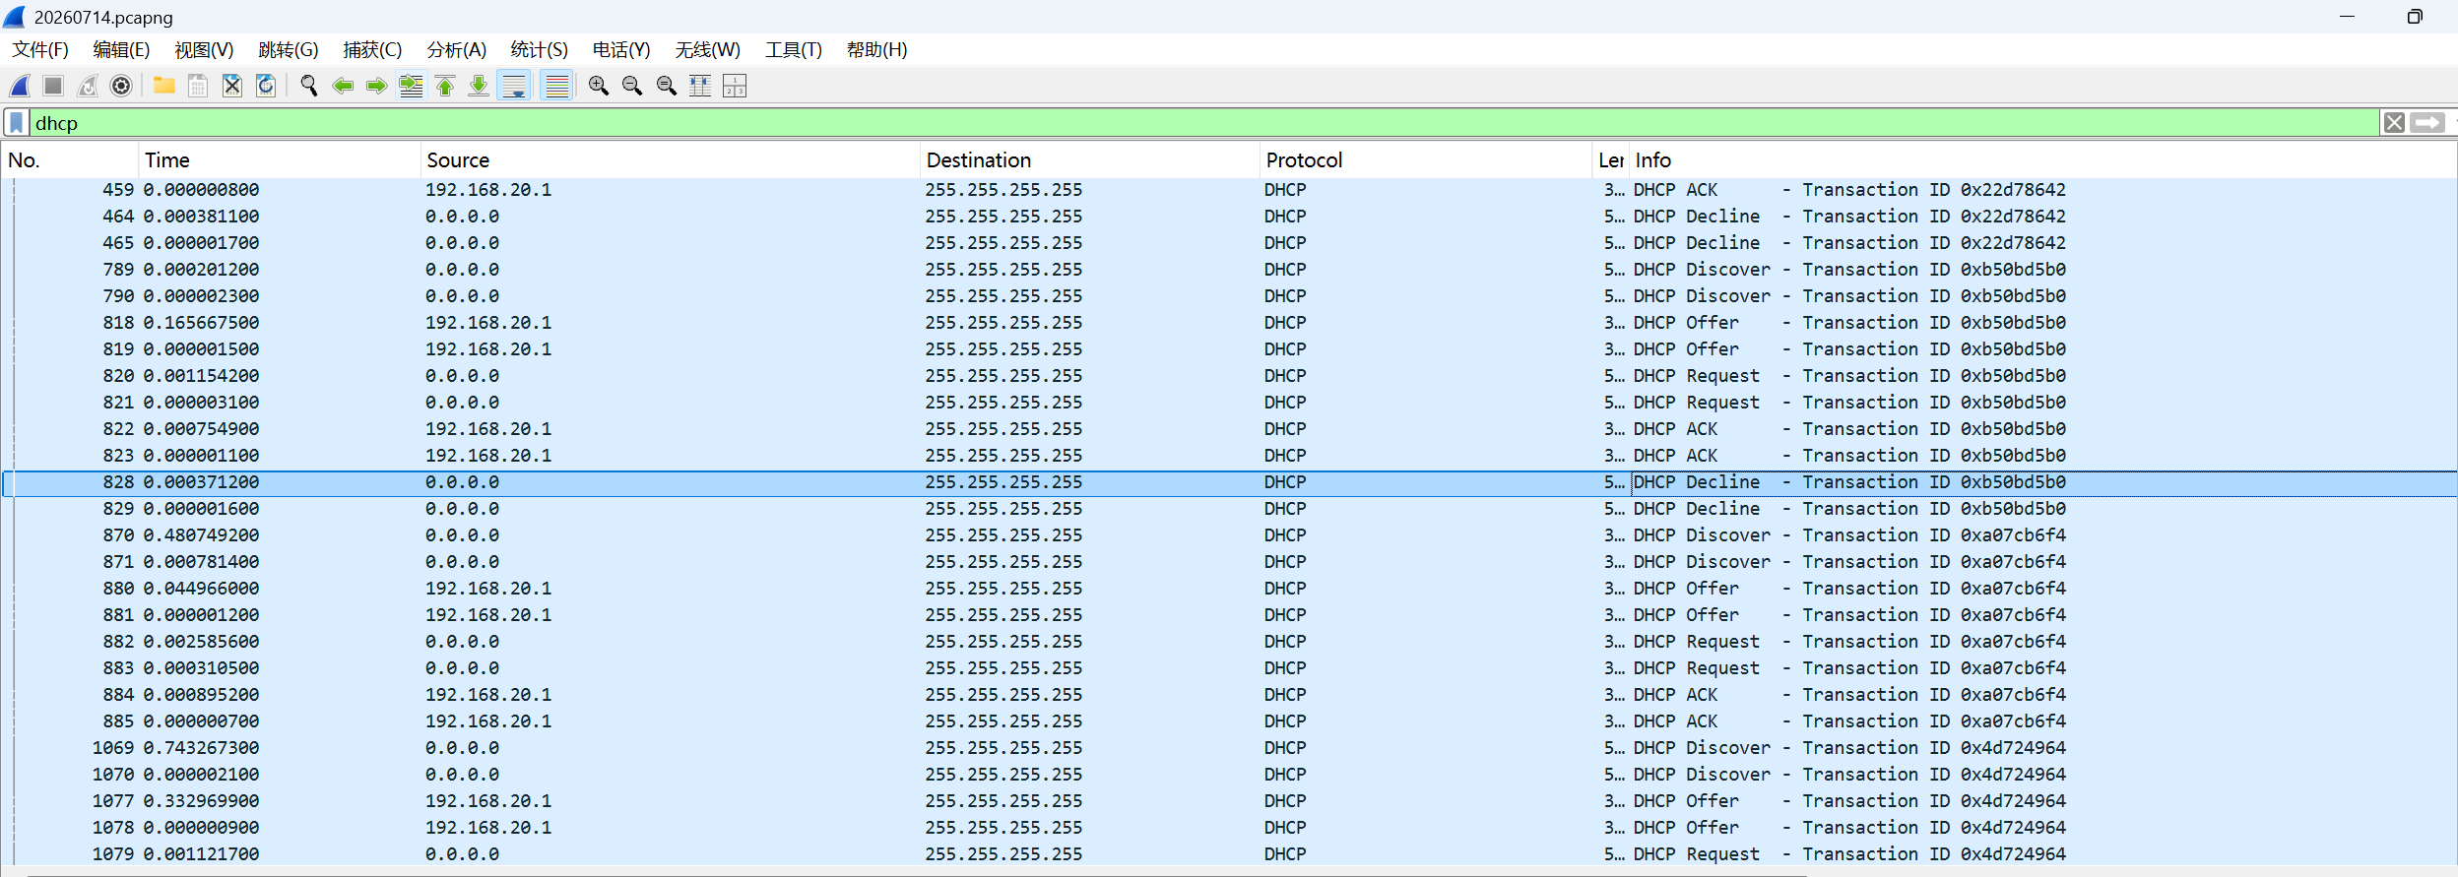This screenshot has height=877, width=2458.
Task: Select packet 459 DHCP ACK row
Action: point(1229,190)
